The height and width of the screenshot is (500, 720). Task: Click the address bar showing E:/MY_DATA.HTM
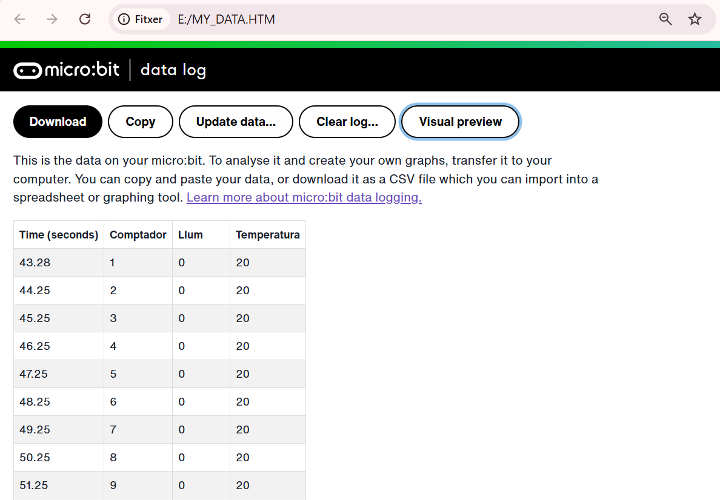pos(364,19)
